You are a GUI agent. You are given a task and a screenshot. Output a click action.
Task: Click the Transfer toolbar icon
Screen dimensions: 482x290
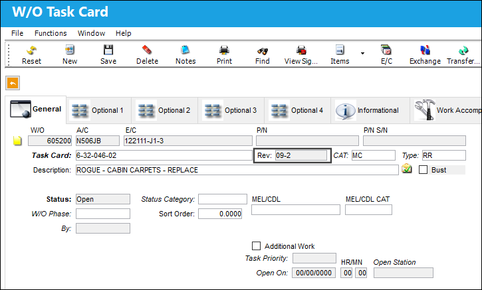click(463, 50)
